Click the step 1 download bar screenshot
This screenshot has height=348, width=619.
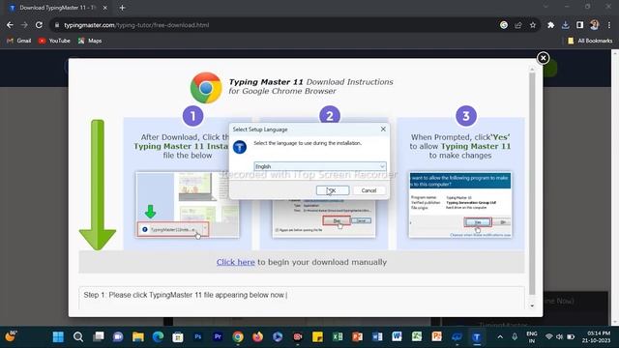tap(187, 204)
